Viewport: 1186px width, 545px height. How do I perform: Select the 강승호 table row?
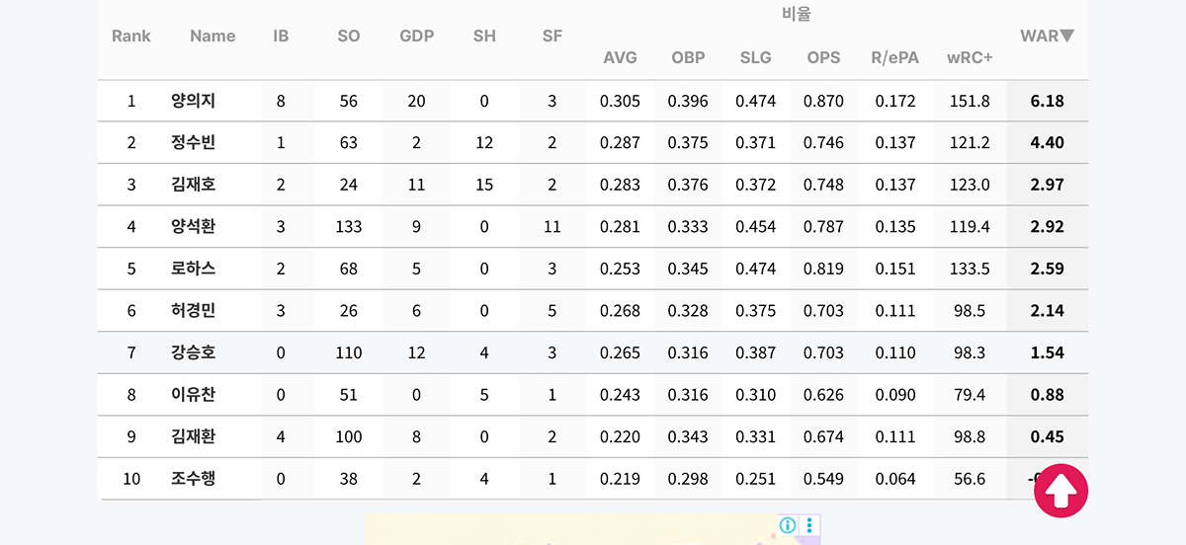[x=593, y=352]
